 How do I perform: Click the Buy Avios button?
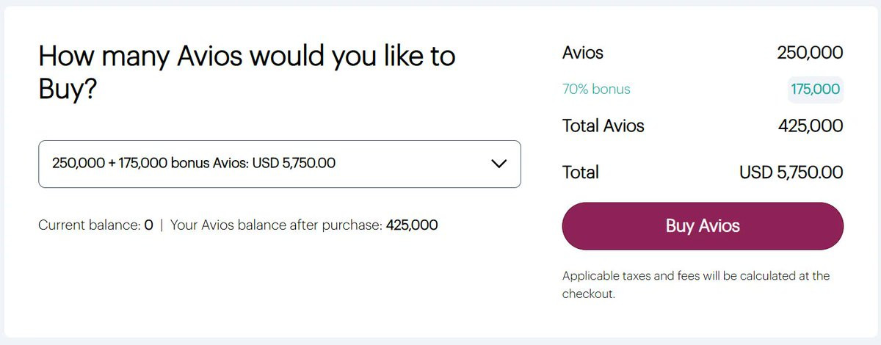(703, 226)
